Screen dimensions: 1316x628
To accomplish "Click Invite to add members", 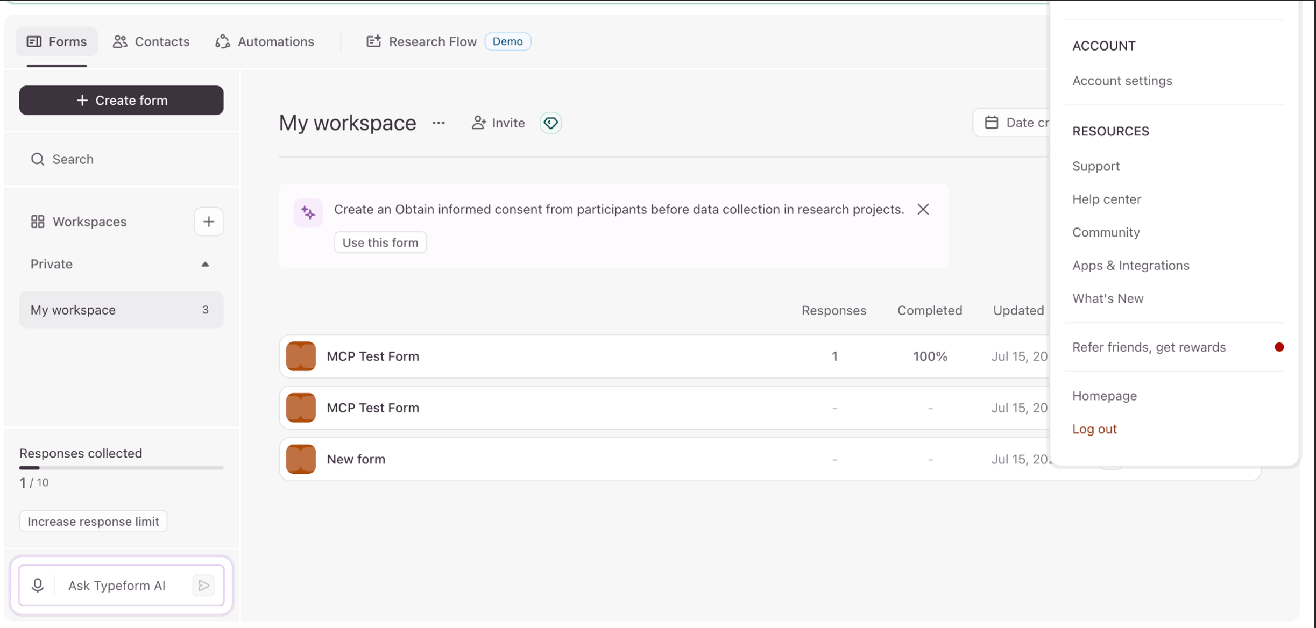I will pyautogui.click(x=498, y=123).
